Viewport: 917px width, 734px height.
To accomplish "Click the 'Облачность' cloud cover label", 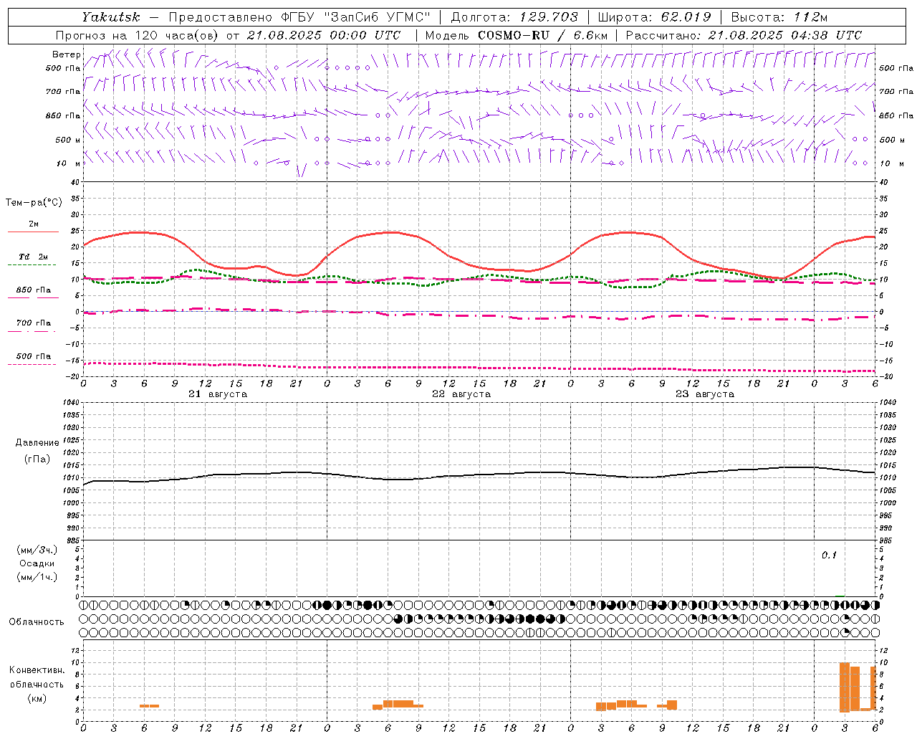I will click(x=37, y=622).
